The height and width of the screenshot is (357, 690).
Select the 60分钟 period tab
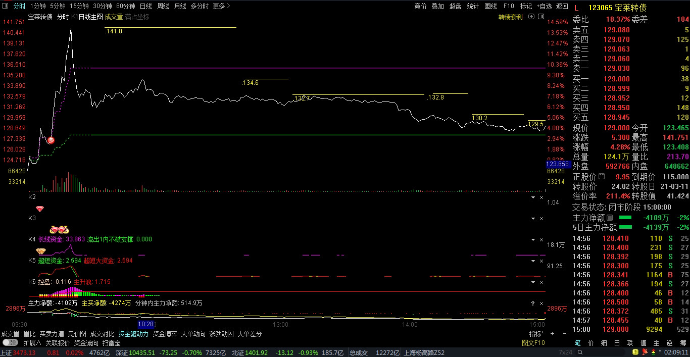point(125,6)
